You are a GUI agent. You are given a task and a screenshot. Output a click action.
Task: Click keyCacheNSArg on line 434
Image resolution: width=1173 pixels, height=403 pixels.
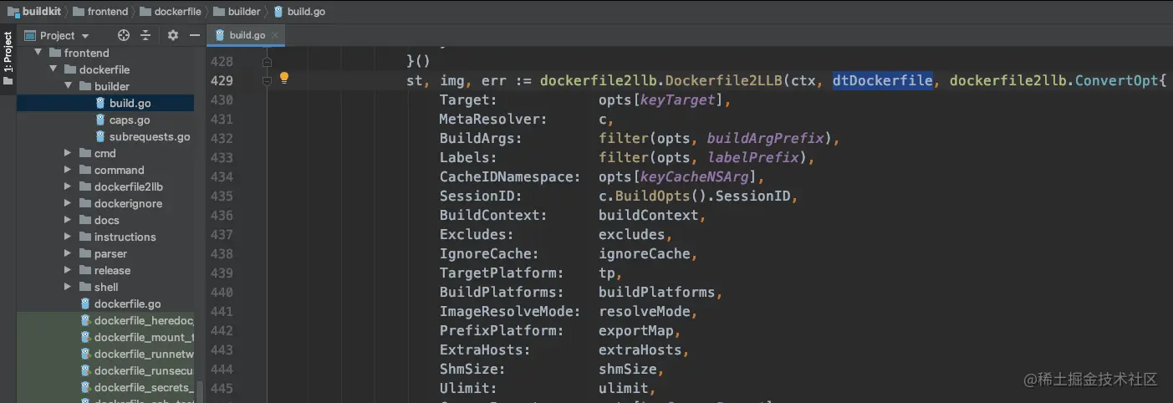(x=694, y=176)
